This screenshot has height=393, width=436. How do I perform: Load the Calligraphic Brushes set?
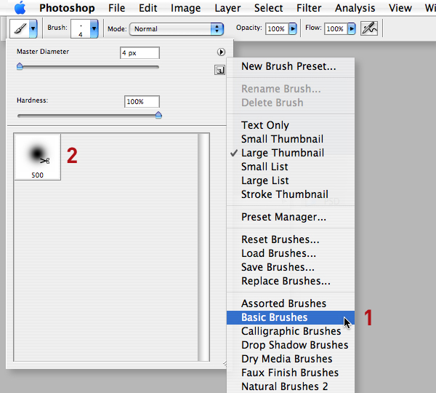pyautogui.click(x=291, y=331)
